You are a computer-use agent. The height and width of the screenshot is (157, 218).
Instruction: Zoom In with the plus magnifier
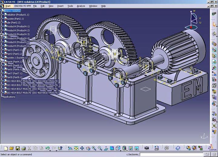pyautogui.click(x=94, y=148)
